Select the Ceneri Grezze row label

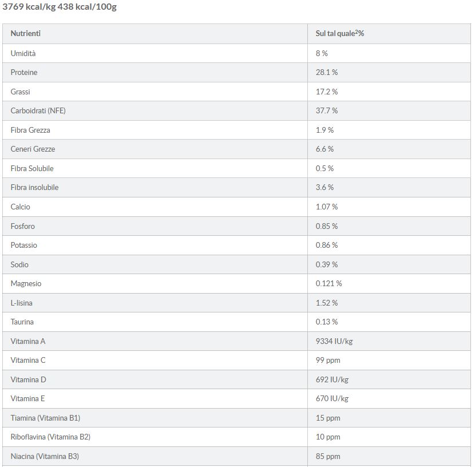33,149
